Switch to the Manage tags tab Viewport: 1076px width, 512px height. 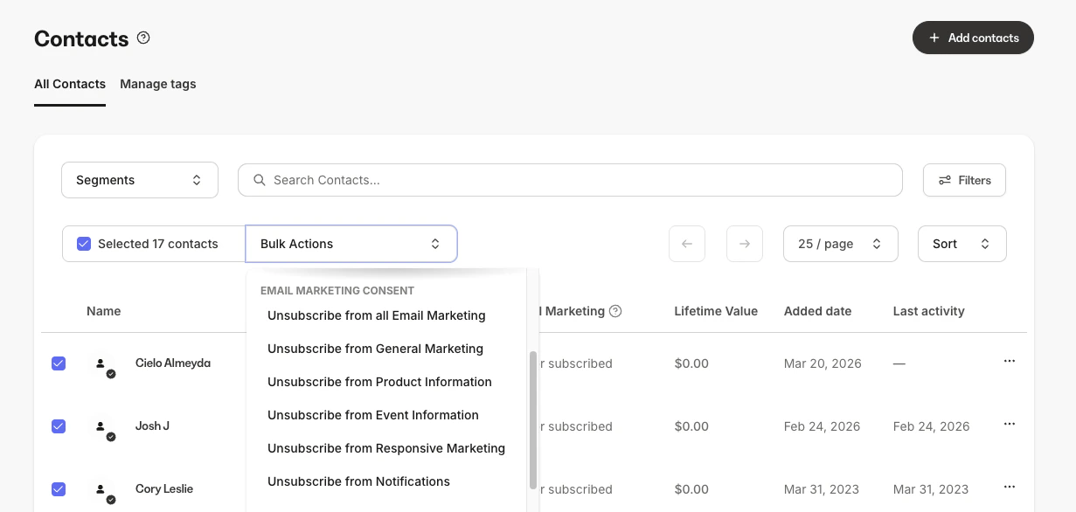pos(157,84)
